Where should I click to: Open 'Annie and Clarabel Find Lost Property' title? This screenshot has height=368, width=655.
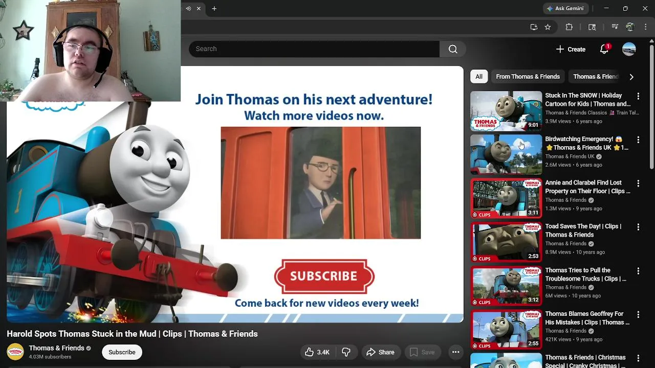pyautogui.click(x=587, y=187)
